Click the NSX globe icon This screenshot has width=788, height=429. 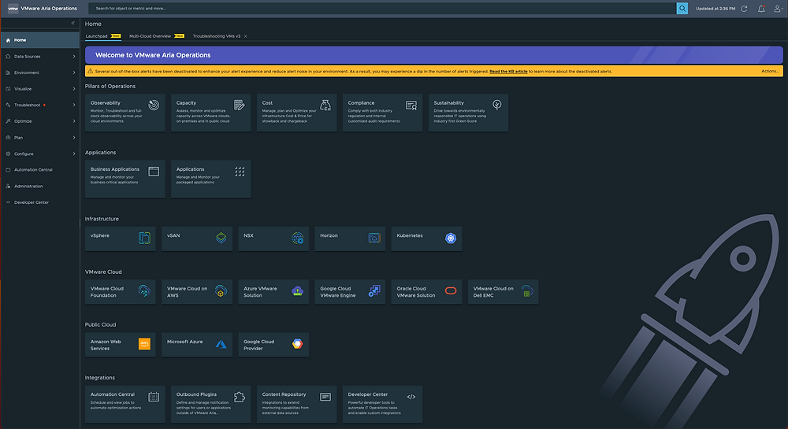298,238
